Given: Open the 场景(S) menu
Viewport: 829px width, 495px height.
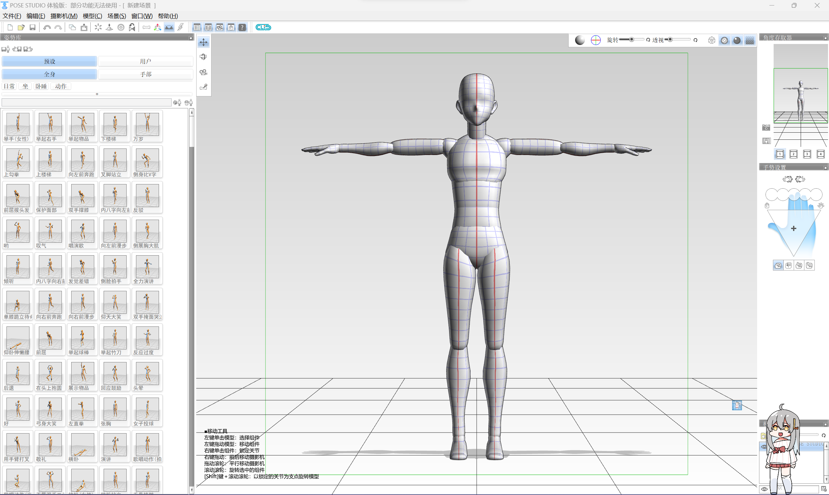Looking at the screenshot, I should coord(117,16).
